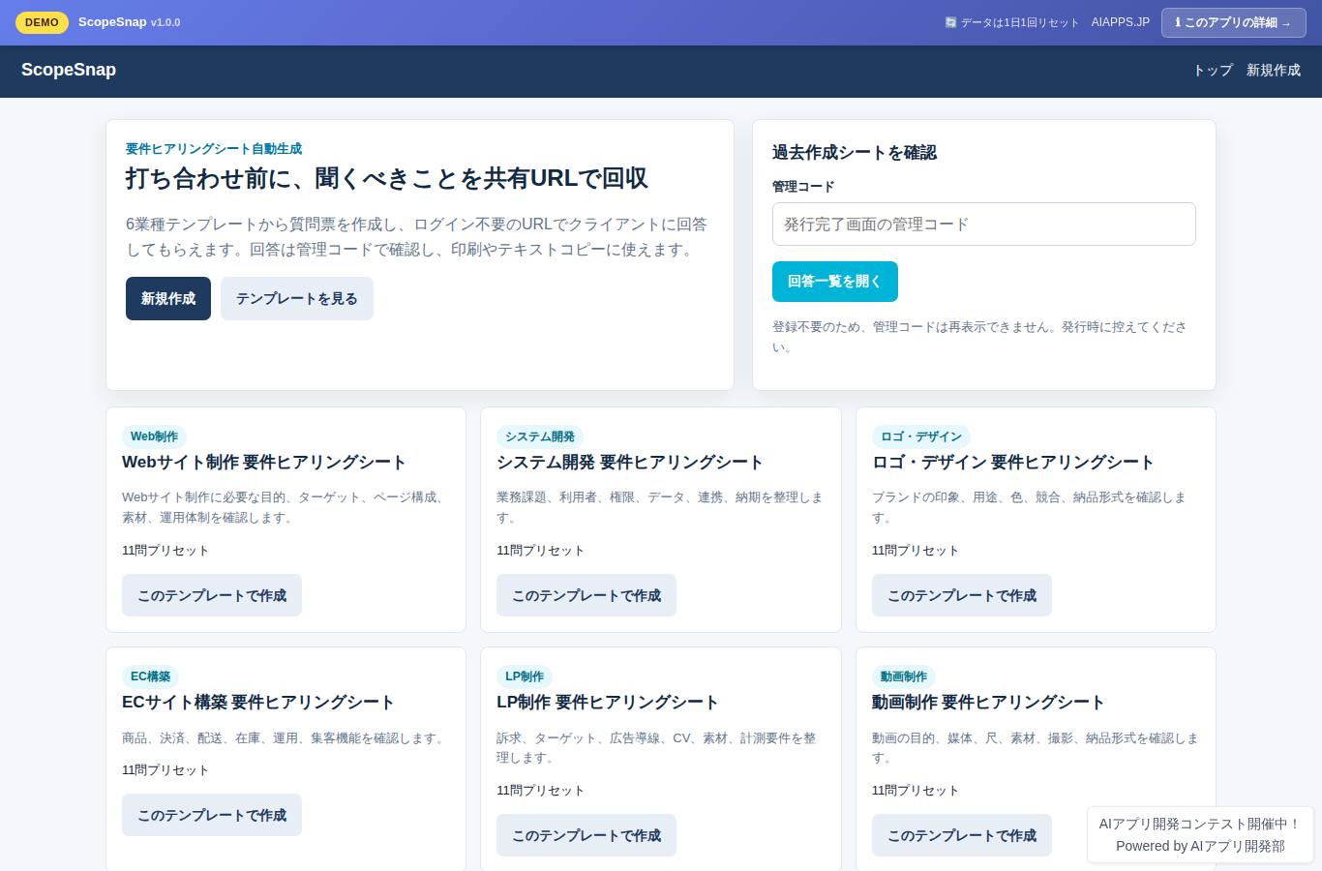The width and height of the screenshot is (1322, 871).
Task: Click the 過去作成シートを確認 heading
Action: coord(855,152)
